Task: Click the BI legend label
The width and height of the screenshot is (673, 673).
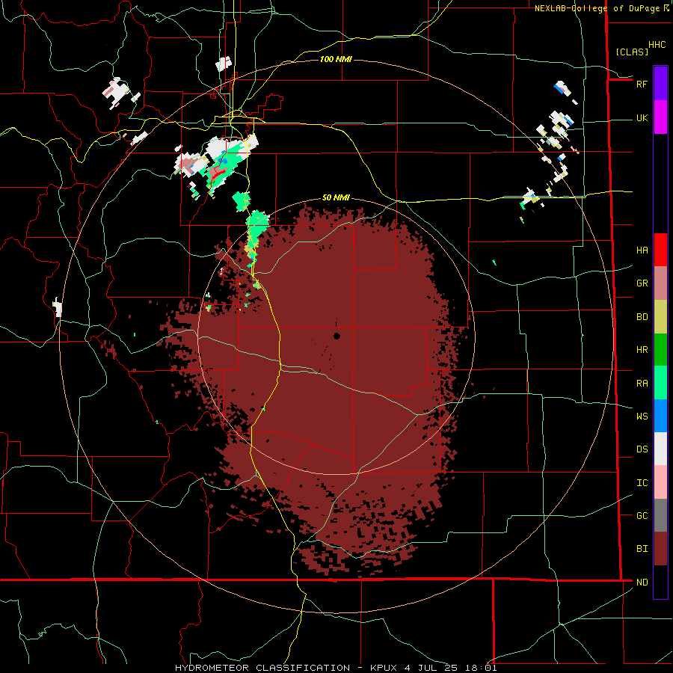Action: [642, 549]
